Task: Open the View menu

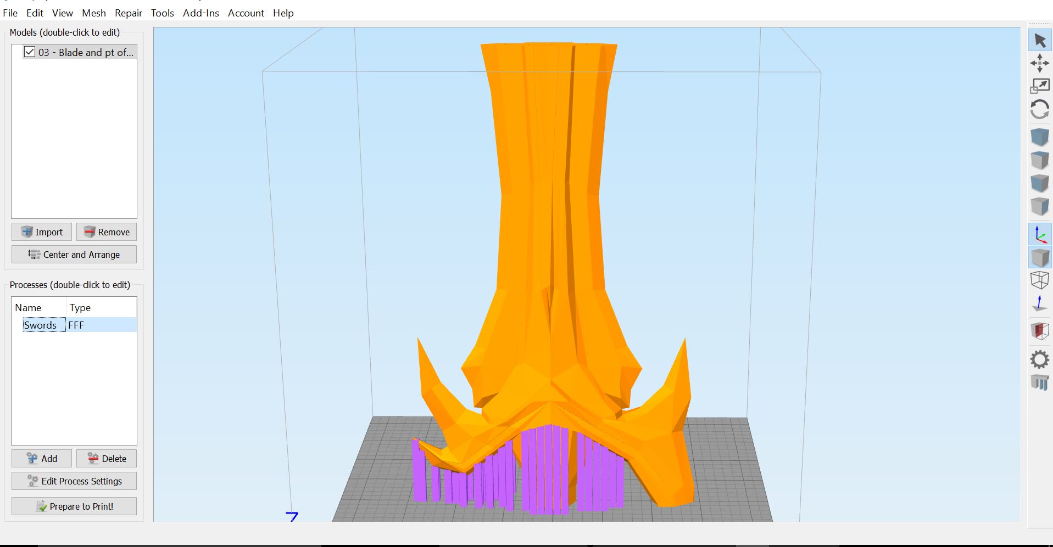Action: click(62, 13)
